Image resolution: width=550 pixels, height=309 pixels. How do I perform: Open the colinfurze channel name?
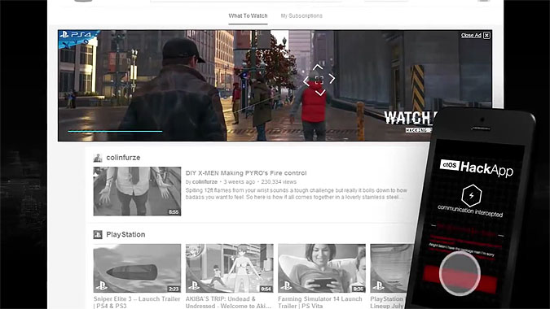pos(123,158)
